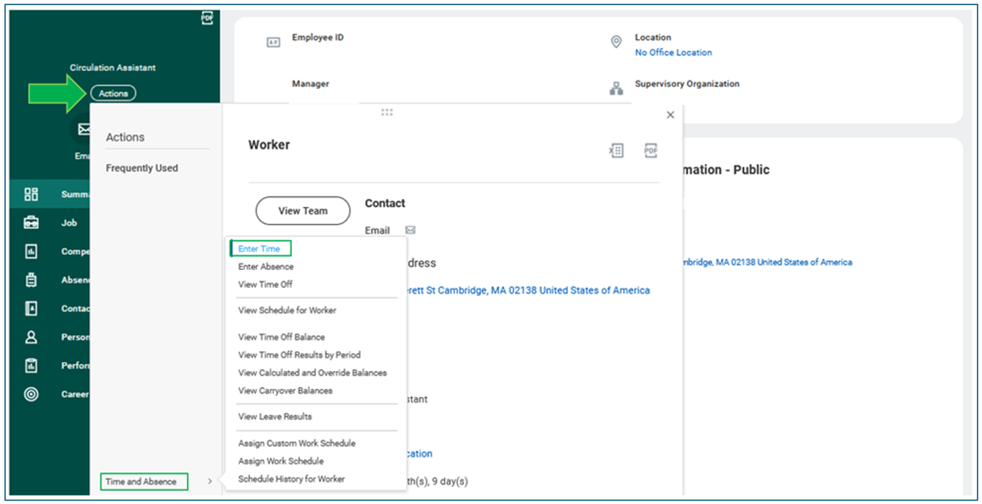Open the Compensation icon in sidebar
Screen dimensions: 982x504
pyautogui.click(x=31, y=251)
